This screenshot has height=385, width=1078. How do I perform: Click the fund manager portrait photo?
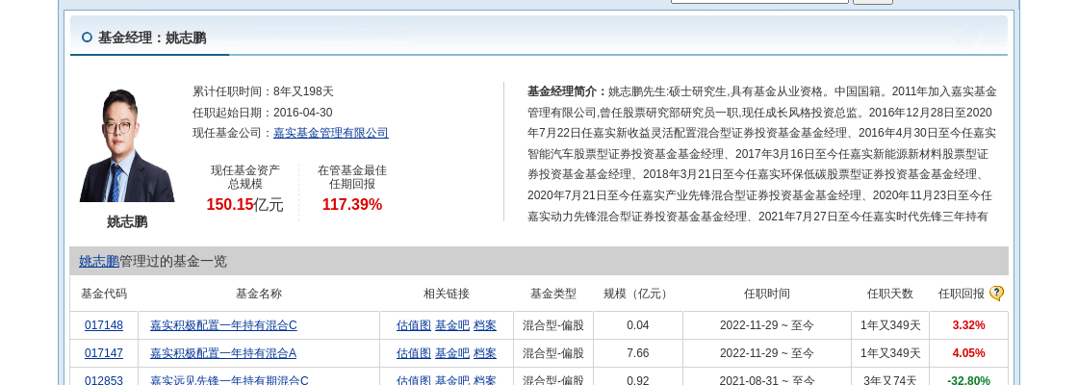(127, 145)
